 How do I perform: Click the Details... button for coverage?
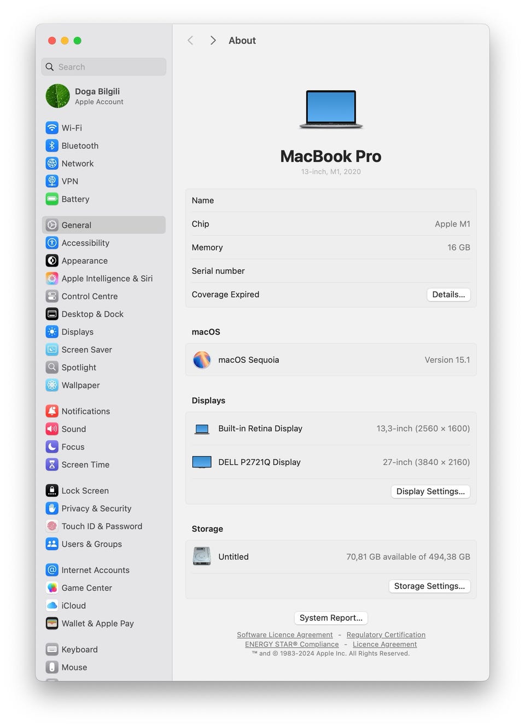pos(448,294)
